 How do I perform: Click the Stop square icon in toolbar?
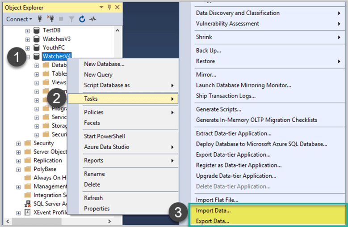click(x=61, y=19)
